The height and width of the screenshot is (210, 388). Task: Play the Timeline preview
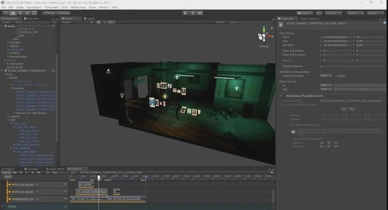27,173
